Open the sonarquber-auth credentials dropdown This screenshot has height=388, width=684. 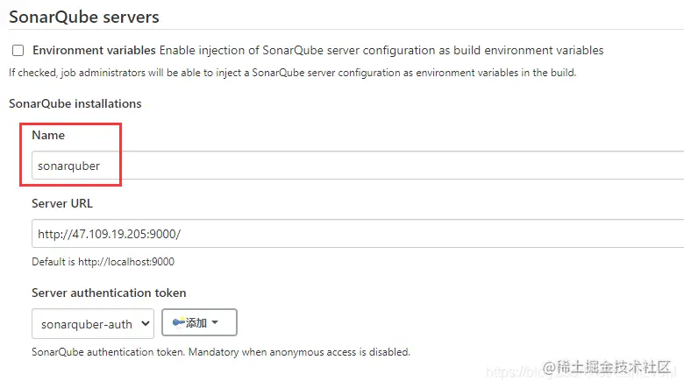[93, 323]
